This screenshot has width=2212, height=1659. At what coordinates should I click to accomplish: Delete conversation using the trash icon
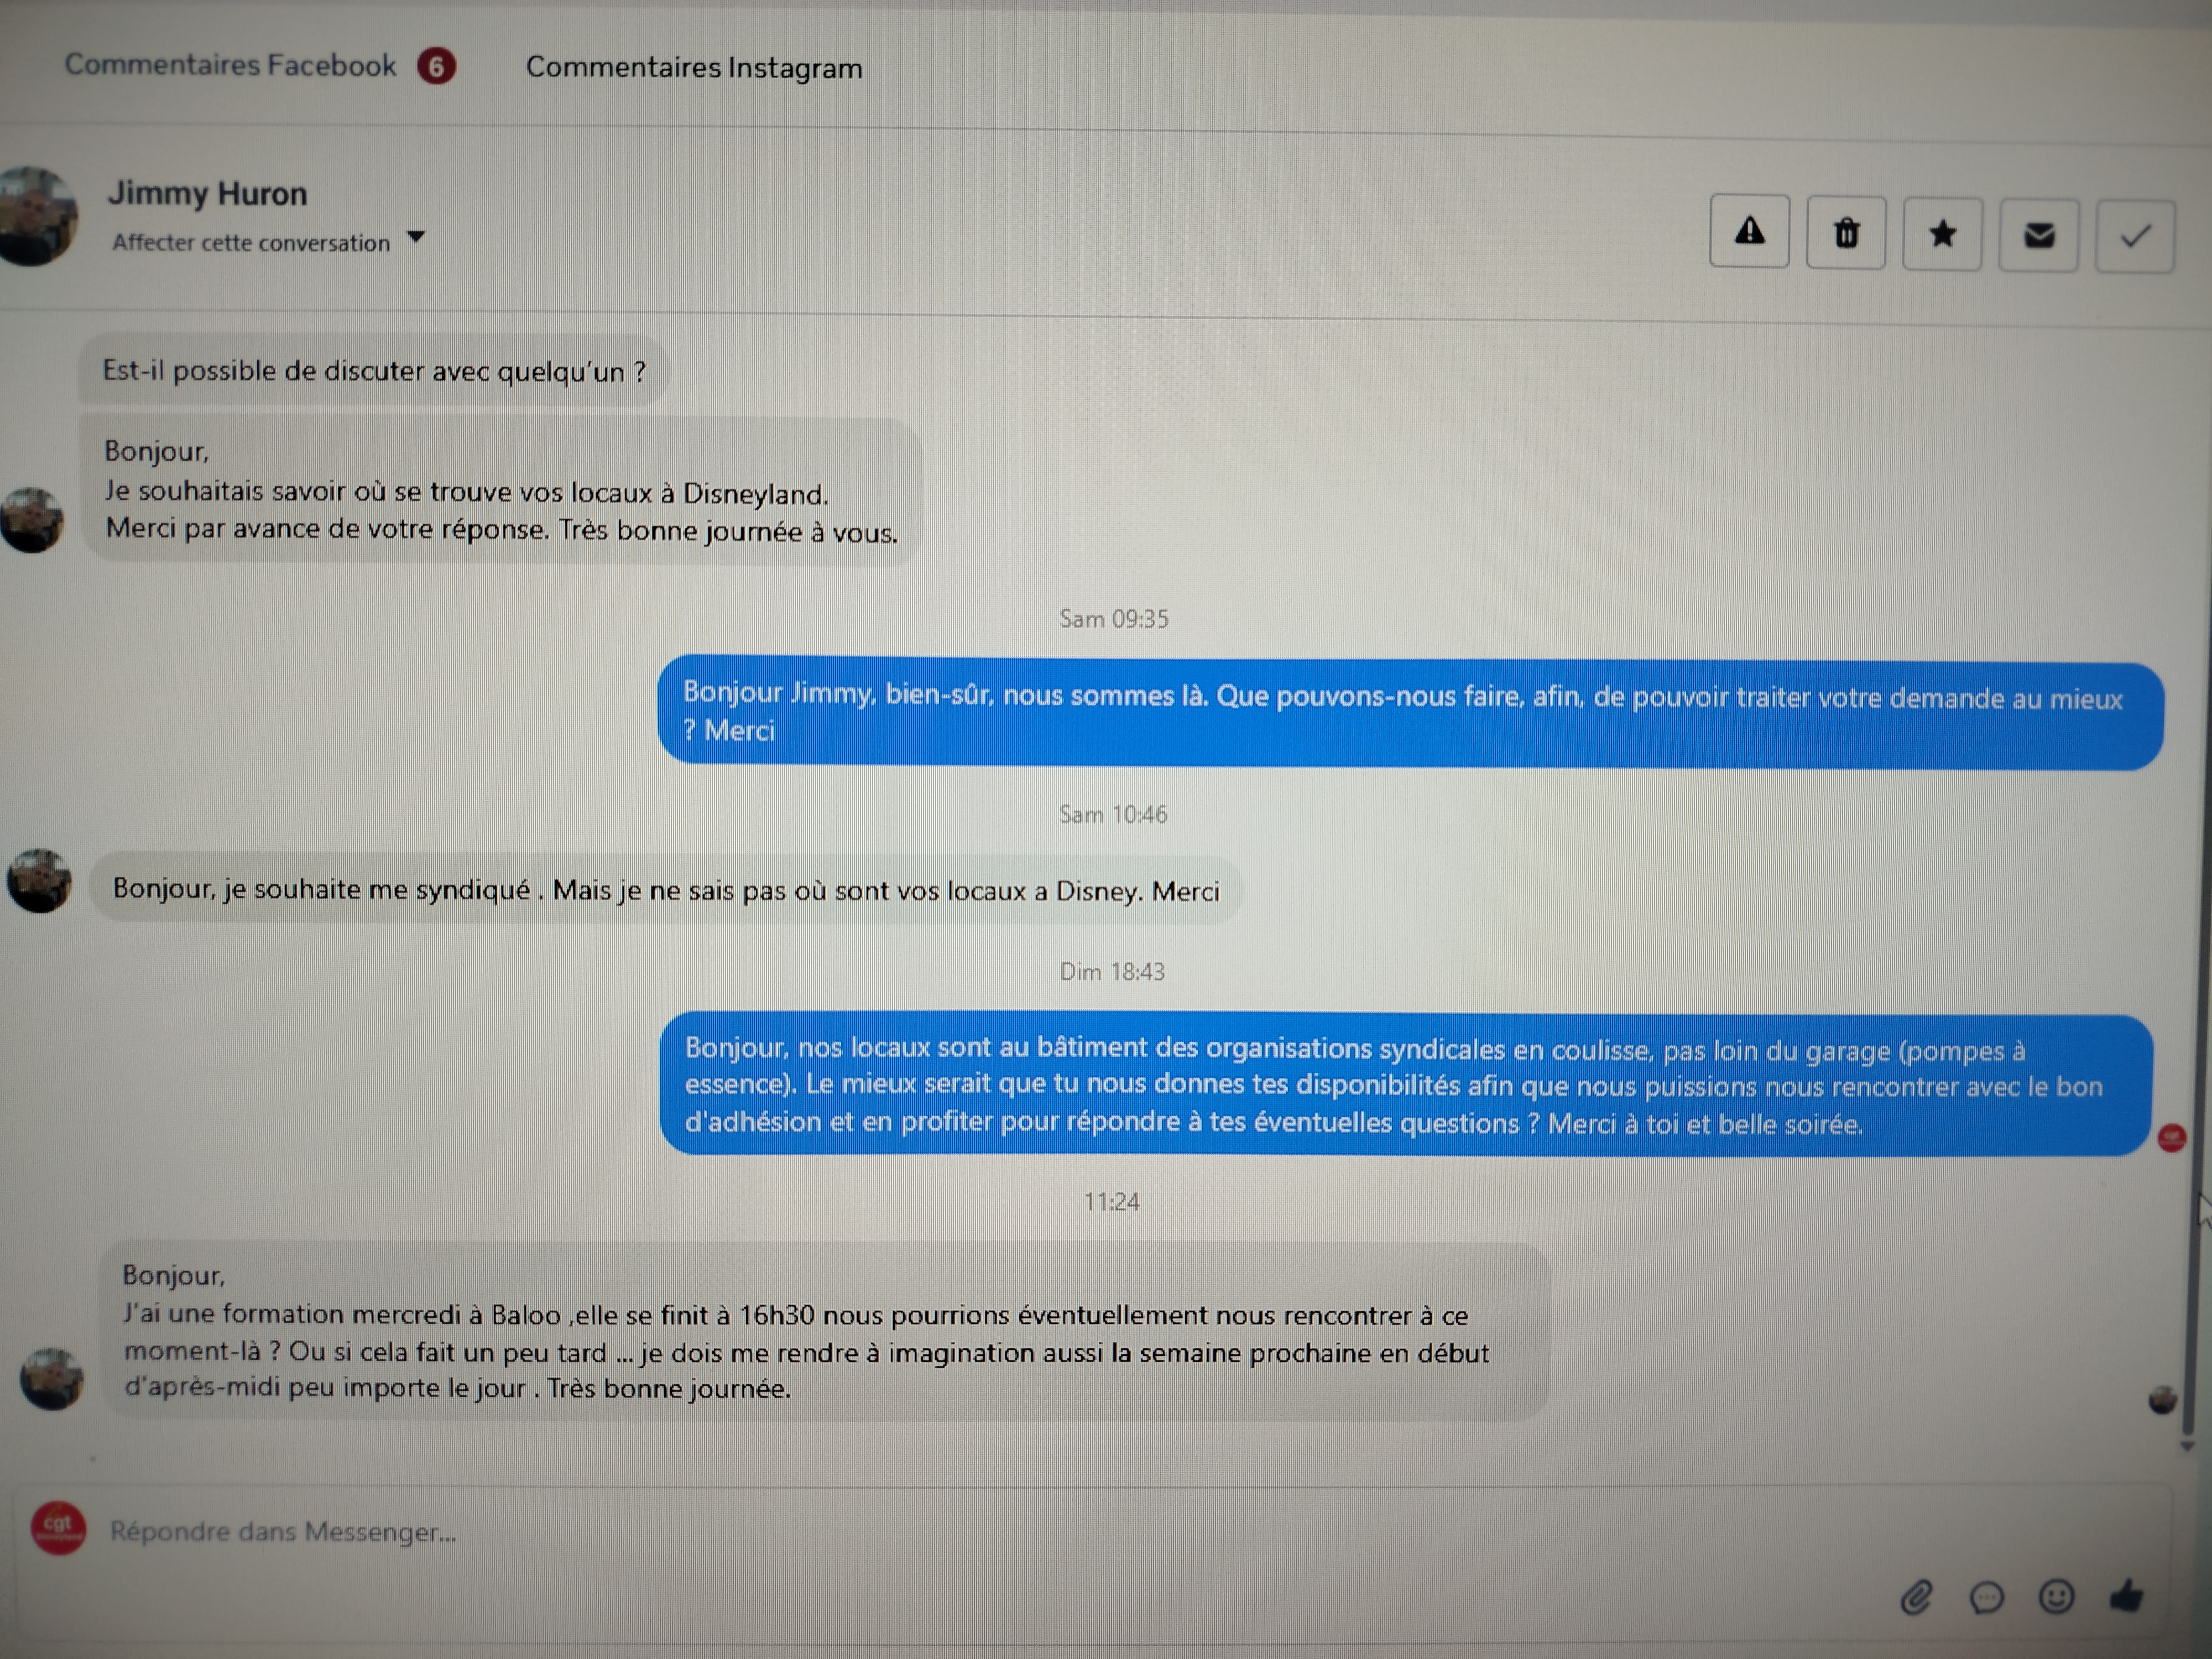1846,233
